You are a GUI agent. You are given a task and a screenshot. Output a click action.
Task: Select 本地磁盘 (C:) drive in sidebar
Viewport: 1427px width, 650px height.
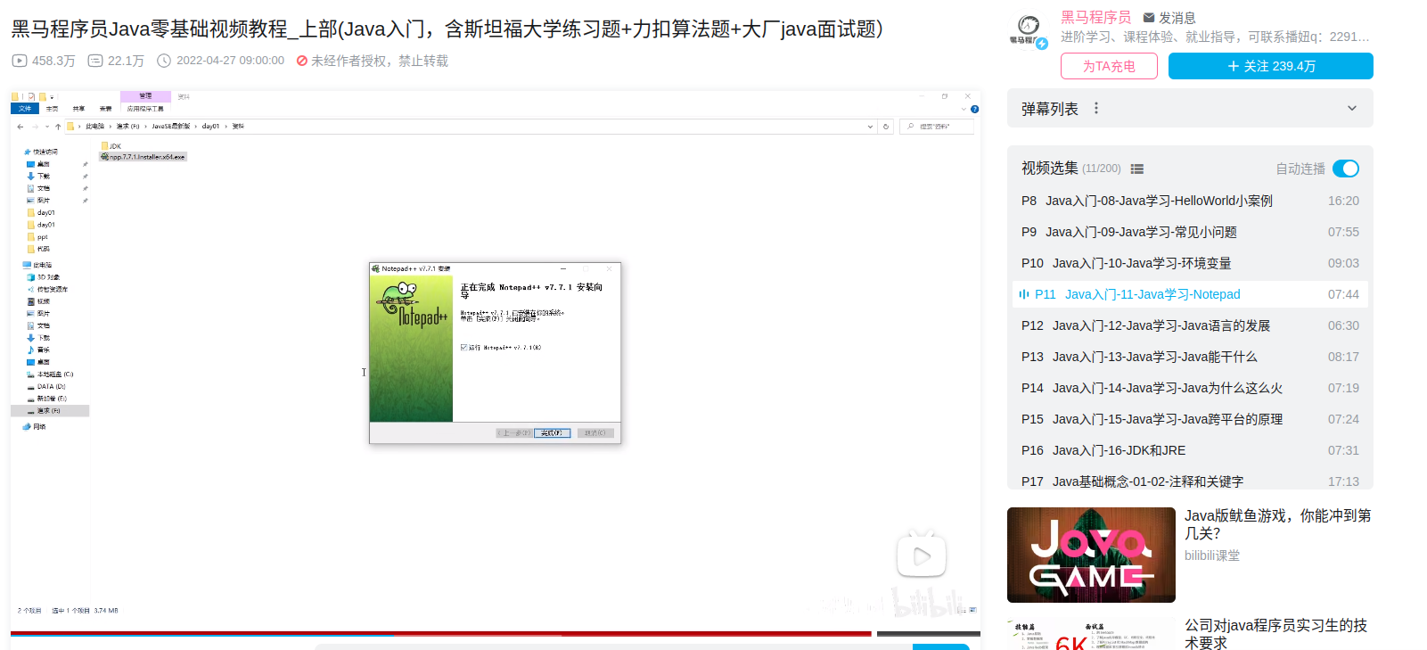pos(51,374)
